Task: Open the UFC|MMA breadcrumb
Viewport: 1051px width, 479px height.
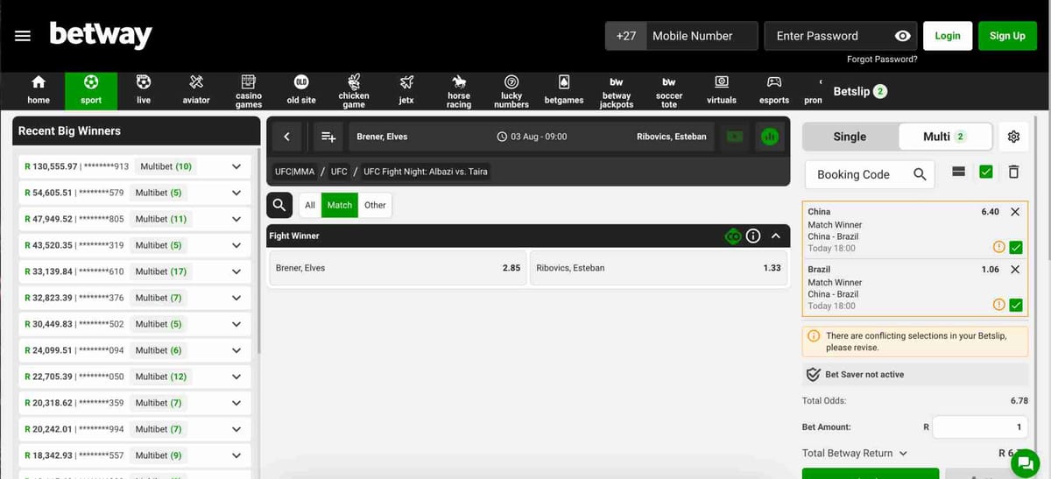Action: coord(294,172)
